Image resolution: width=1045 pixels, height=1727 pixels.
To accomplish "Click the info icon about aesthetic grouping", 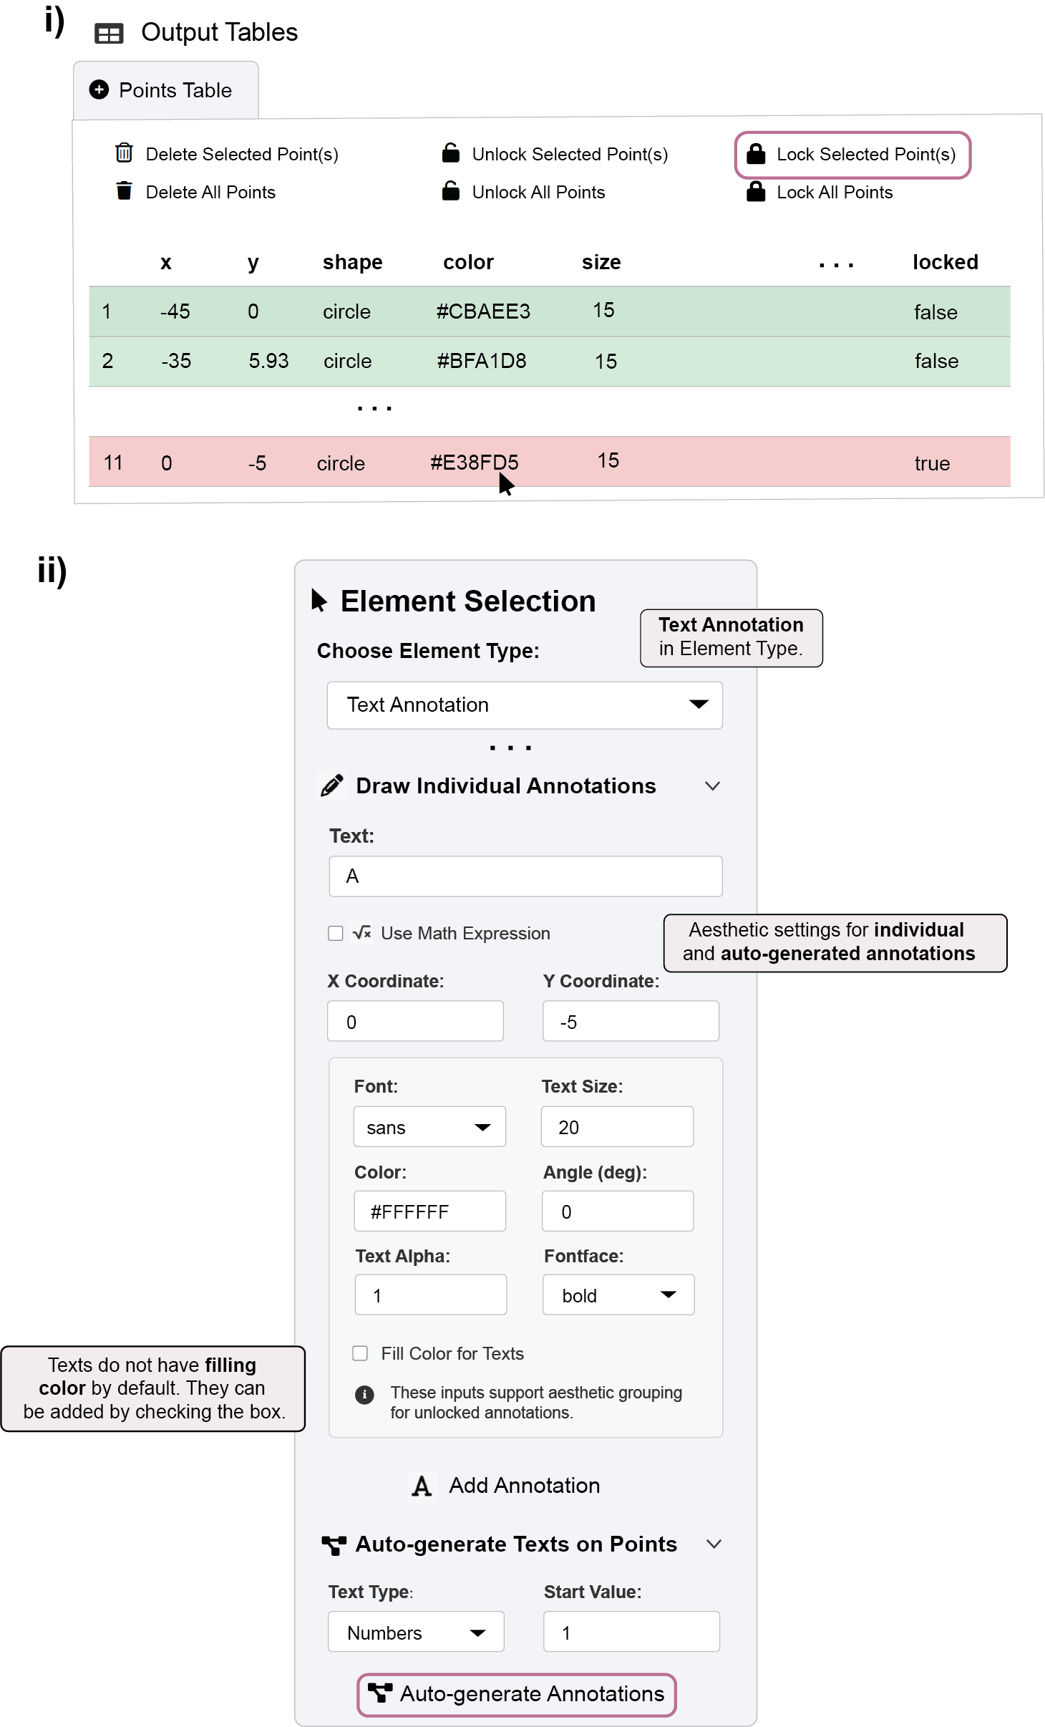I will [364, 1394].
